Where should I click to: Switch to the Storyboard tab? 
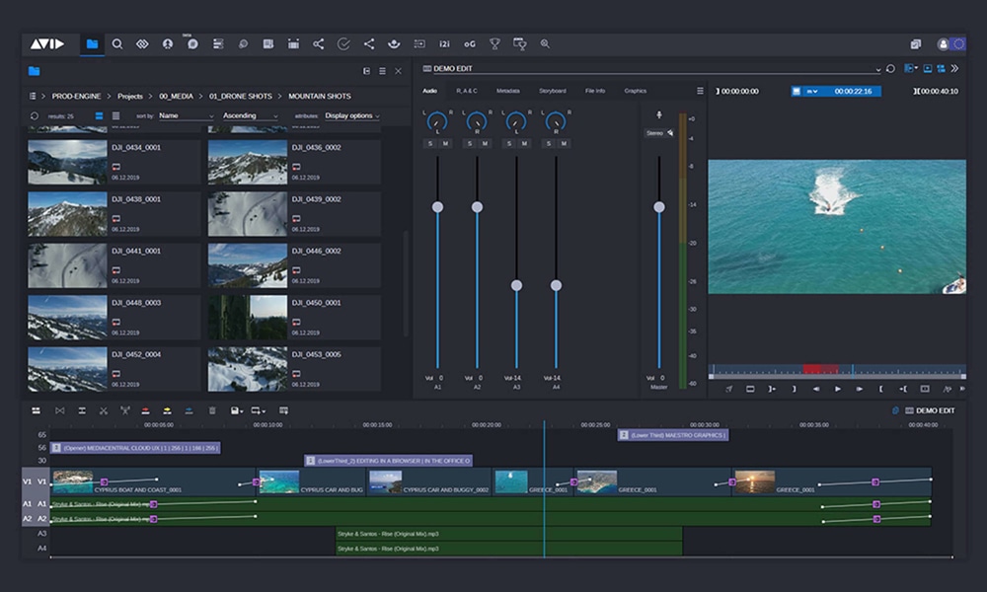(x=552, y=91)
